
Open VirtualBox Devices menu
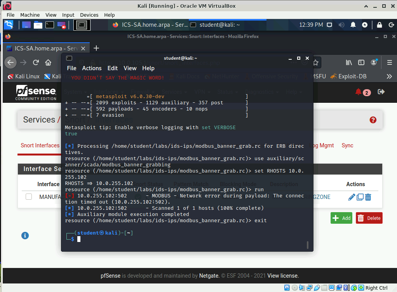coord(89,15)
